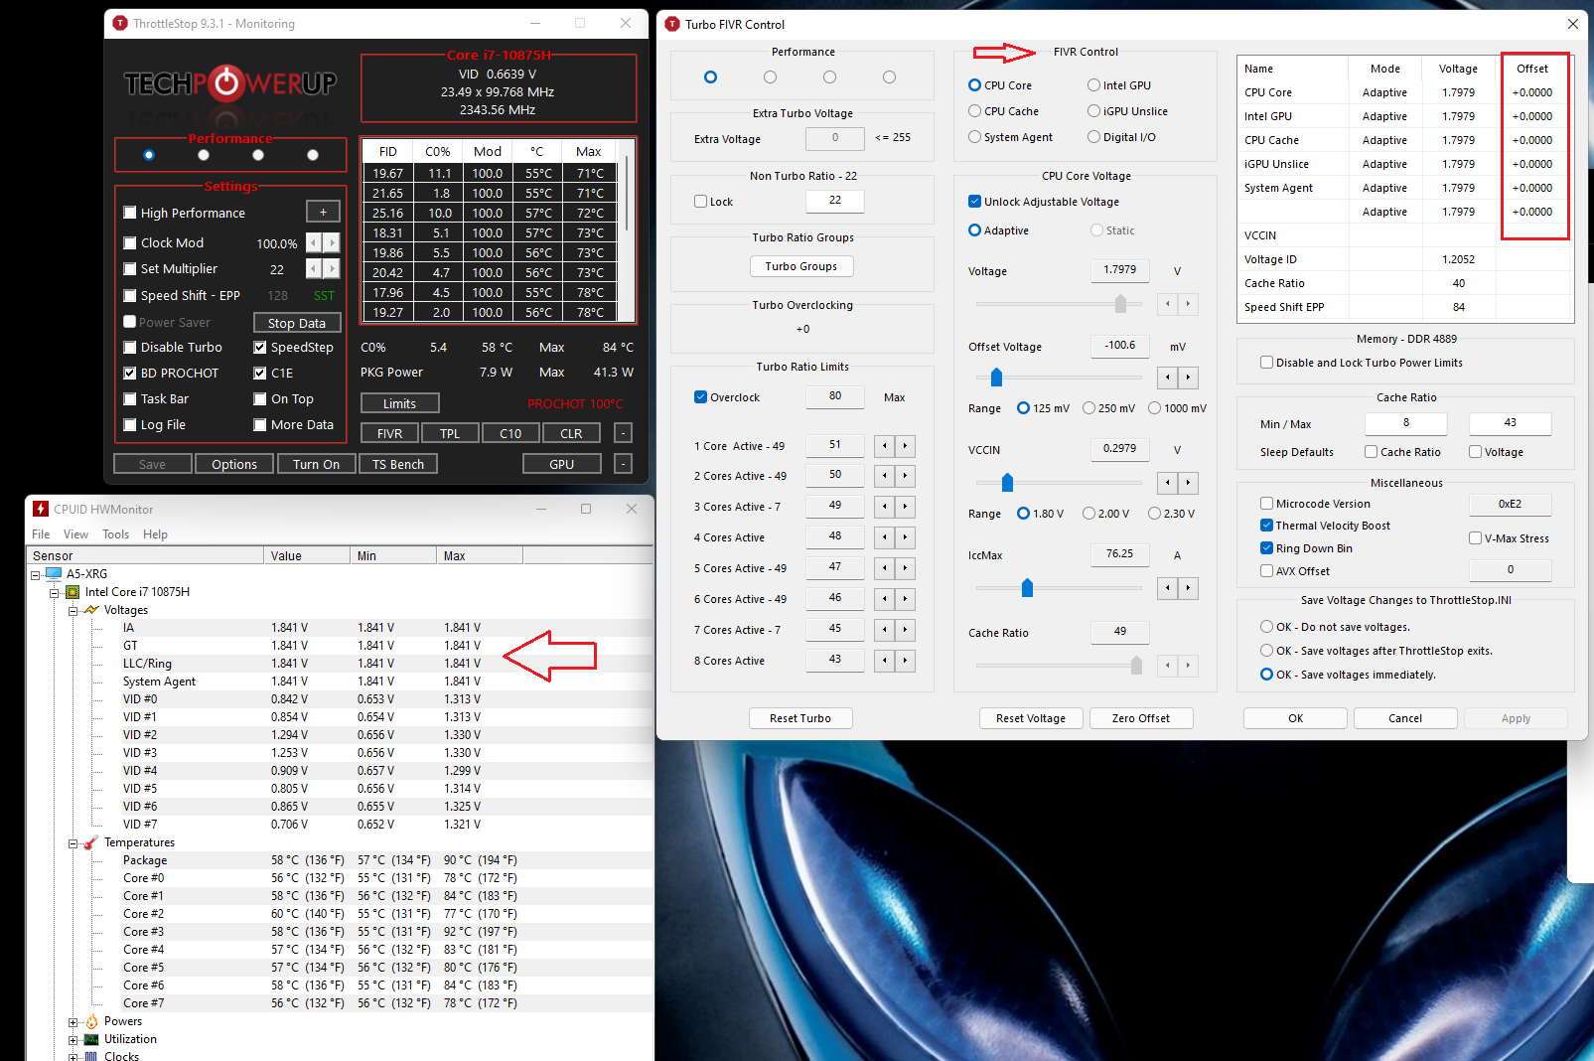Viewport: 1594px width, 1061px height.
Task: Open the File menu in HWMonitor
Action: coord(41,534)
